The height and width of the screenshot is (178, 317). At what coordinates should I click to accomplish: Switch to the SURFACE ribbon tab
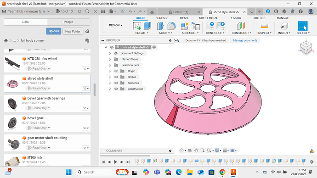(162, 18)
